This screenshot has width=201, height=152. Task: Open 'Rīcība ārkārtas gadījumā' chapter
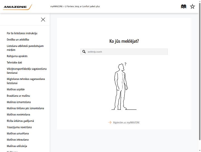pos(20,121)
